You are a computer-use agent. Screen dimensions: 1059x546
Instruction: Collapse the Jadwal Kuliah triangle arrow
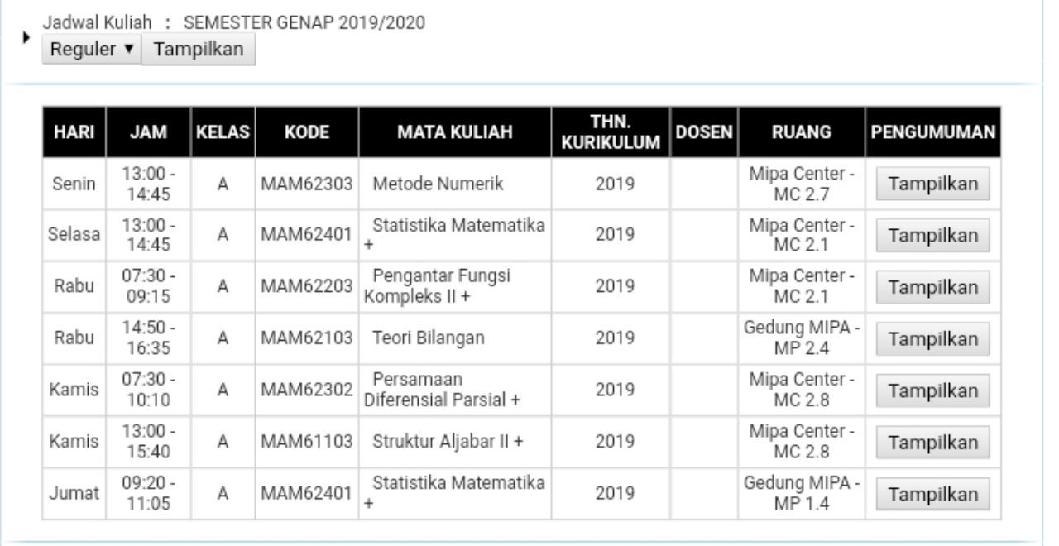[x=26, y=39]
